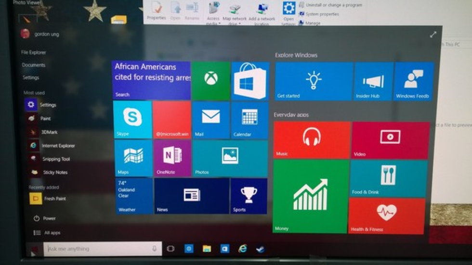
Task: Open the Photos tile
Action: 230,158
